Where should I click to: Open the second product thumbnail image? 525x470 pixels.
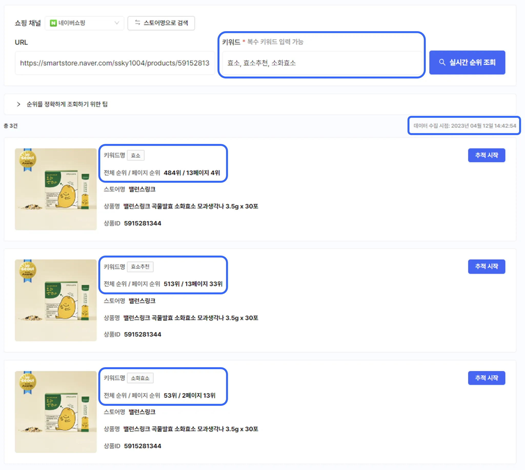click(56, 300)
